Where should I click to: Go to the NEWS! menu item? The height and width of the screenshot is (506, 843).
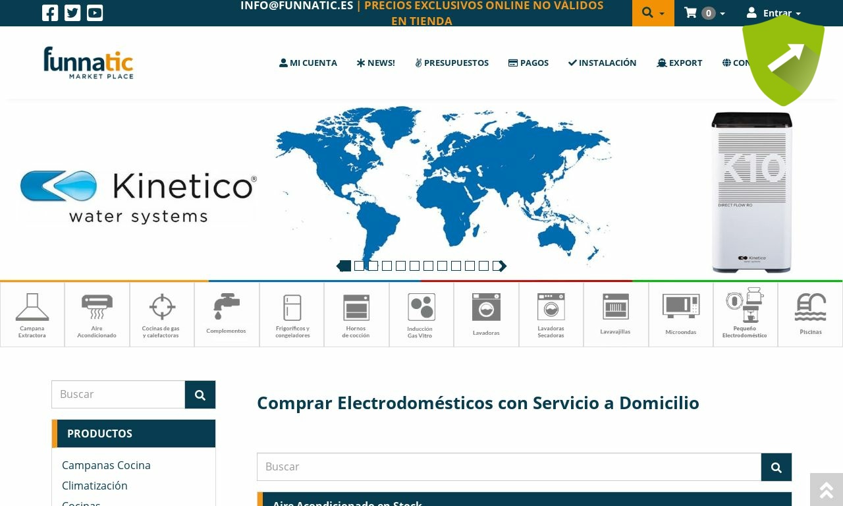pyautogui.click(x=376, y=63)
